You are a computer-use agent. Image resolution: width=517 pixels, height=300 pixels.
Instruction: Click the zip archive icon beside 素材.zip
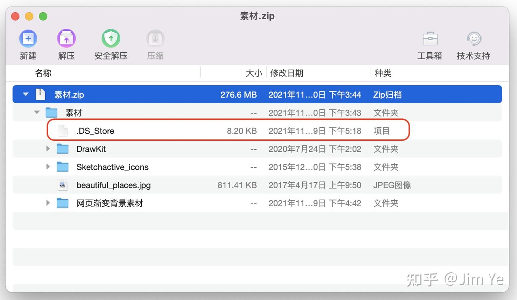[x=40, y=94]
